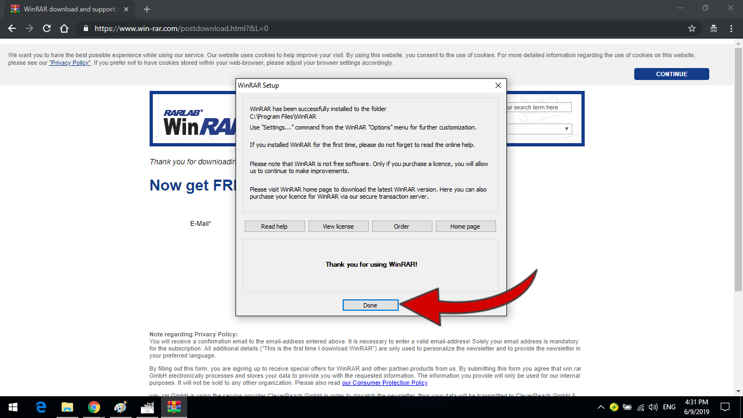
Task: Click the padlock site info icon
Action: [85, 28]
